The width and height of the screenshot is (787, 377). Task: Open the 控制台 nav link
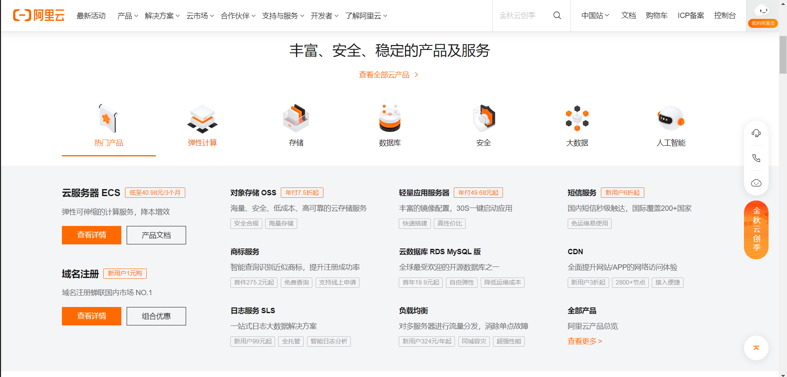click(x=725, y=16)
